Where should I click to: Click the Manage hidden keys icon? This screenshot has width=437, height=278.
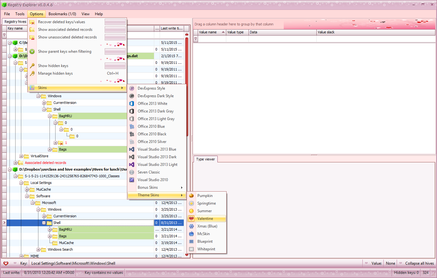[32, 73]
